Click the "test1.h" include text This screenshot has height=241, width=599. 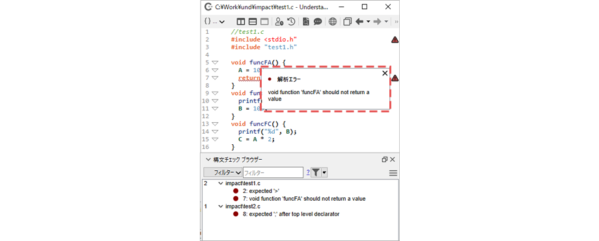tap(280, 47)
